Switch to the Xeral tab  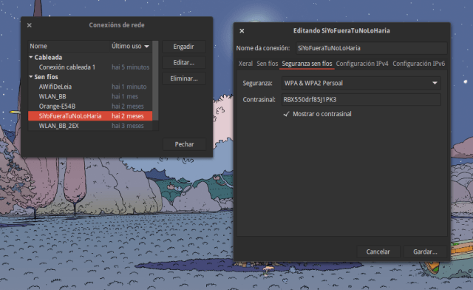[x=245, y=64]
